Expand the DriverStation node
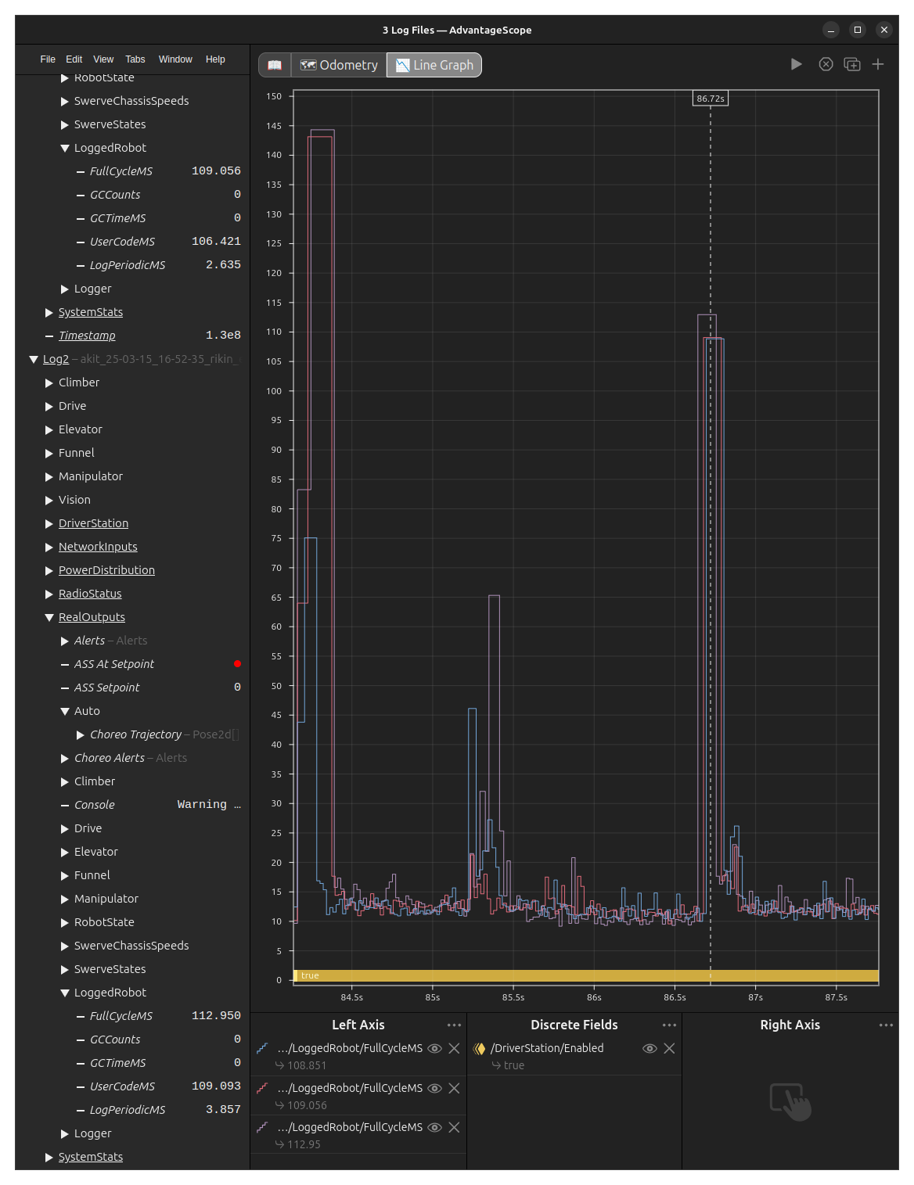 click(x=49, y=523)
